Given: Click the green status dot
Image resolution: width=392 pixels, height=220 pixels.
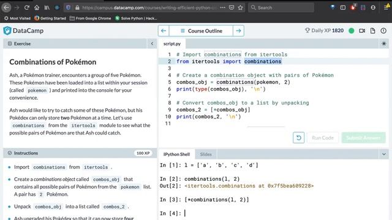Looking at the screenshot, I should (351, 31).
